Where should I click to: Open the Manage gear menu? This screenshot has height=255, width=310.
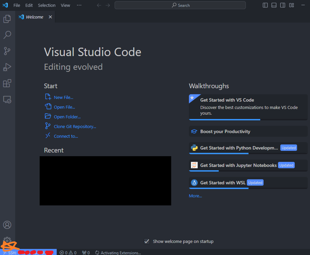click(x=7, y=240)
